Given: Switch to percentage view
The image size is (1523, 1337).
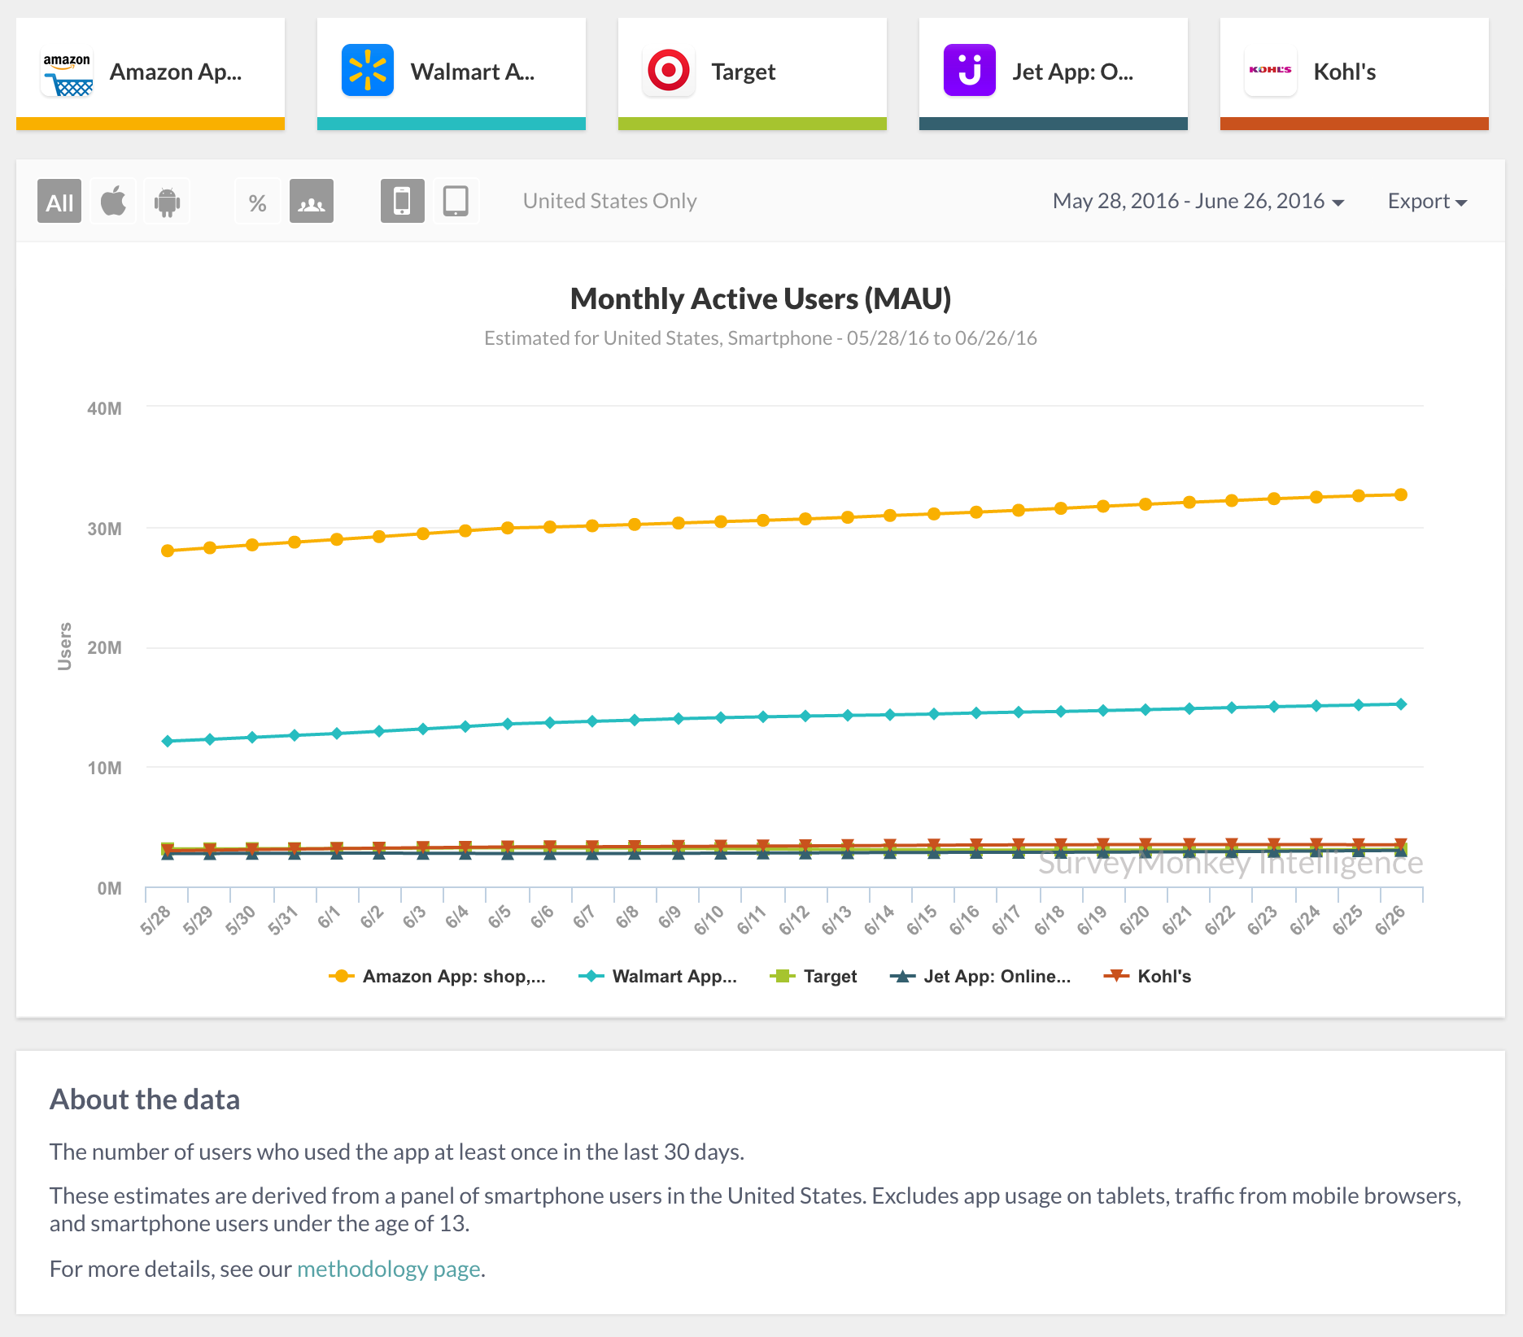Looking at the screenshot, I should 258,201.
